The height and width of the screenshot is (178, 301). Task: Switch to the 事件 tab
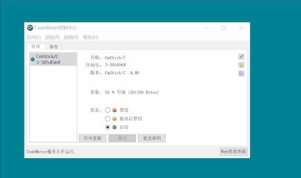click(54, 47)
